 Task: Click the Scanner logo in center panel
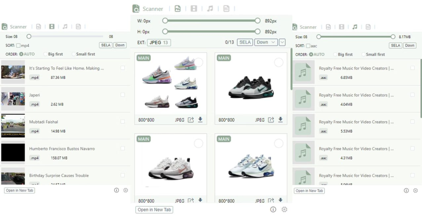point(136,9)
